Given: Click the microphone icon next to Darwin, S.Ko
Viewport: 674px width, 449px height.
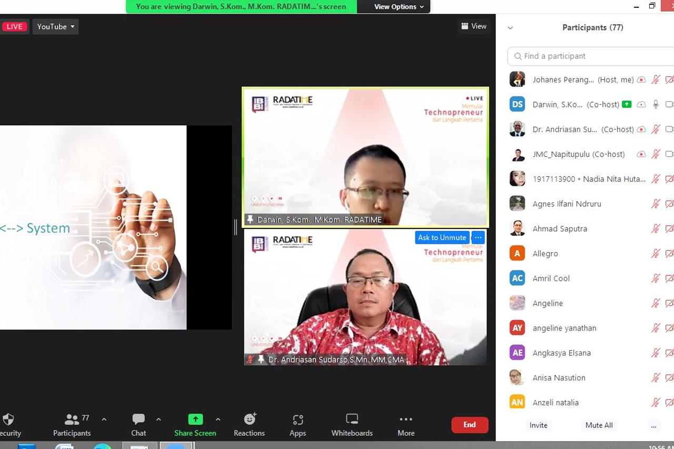Looking at the screenshot, I should pyautogui.click(x=656, y=104).
